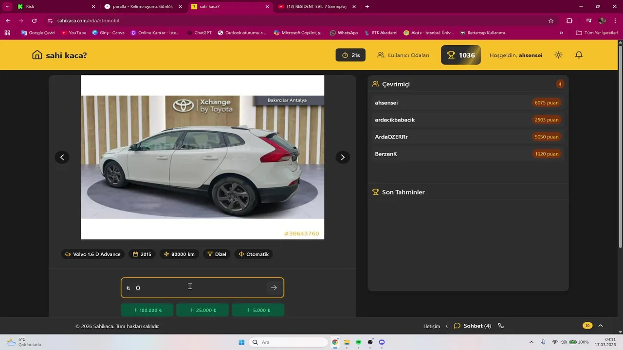623x350 pixels.
Task: Click the left chevron beside İletişim
Action: coord(447,326)
